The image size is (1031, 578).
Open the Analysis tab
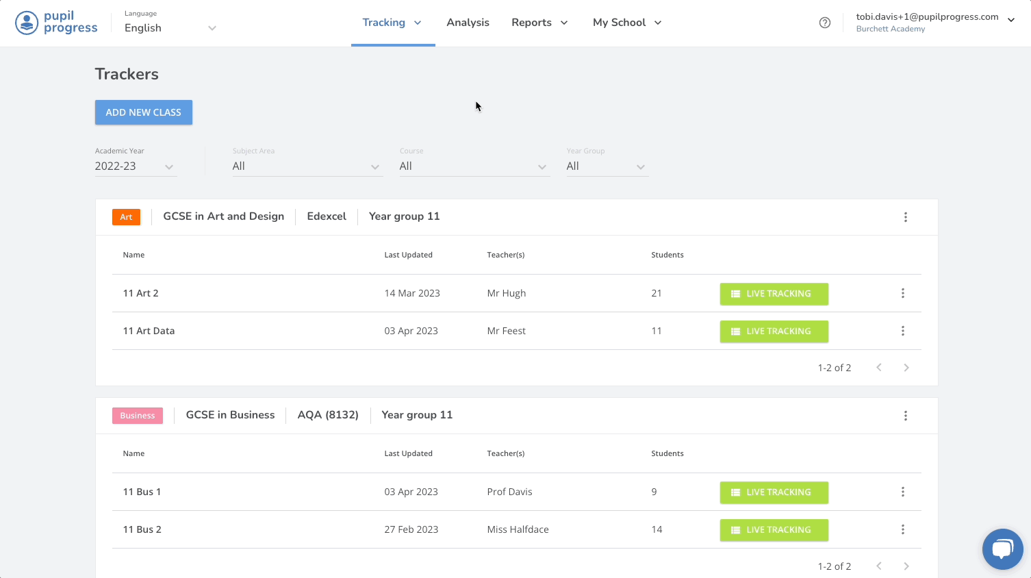click(x=468, y=23)
